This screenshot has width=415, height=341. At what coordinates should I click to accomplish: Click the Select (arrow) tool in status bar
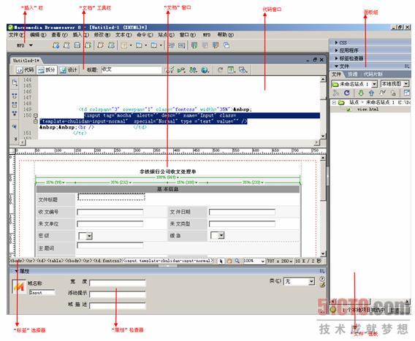[x=221, y=261]
